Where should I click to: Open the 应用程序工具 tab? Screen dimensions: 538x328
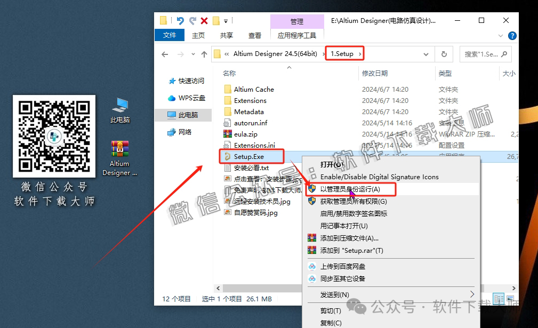point(298,35)
